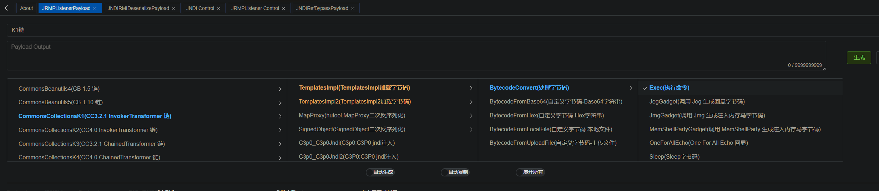
Task: Close the JNDIRMIDeserializePayload tab
Action: tap(174, 9)
